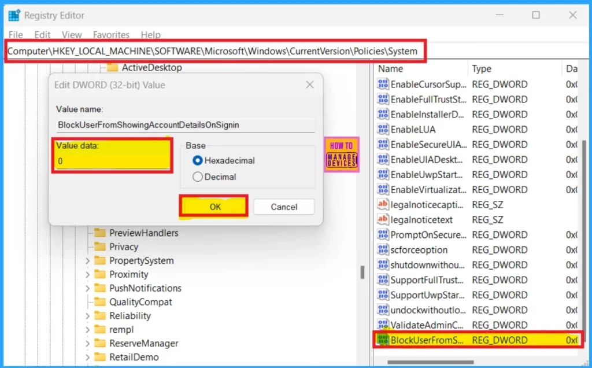This screenshot has width=592, height=368.
Task: Open the Favorites menu
Action: pos(111,34)
